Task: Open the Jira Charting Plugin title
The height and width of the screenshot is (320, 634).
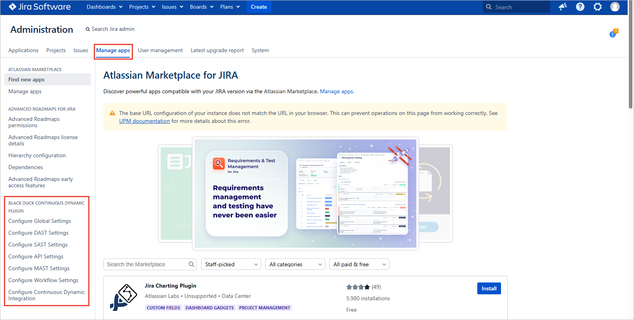Action: (x=170, y=286)
